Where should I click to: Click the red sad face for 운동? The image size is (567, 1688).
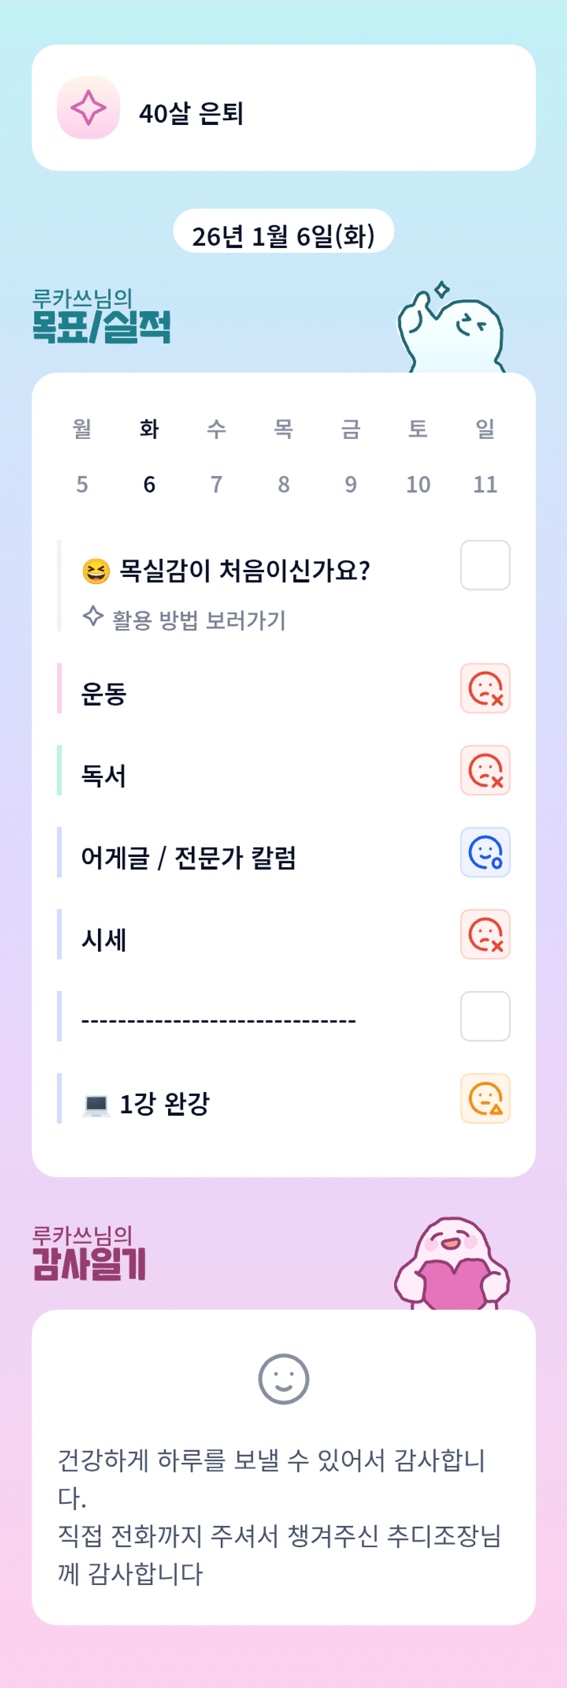click(485, 688)
